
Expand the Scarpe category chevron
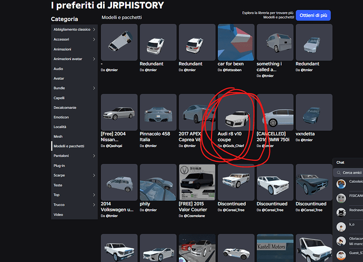94,176
